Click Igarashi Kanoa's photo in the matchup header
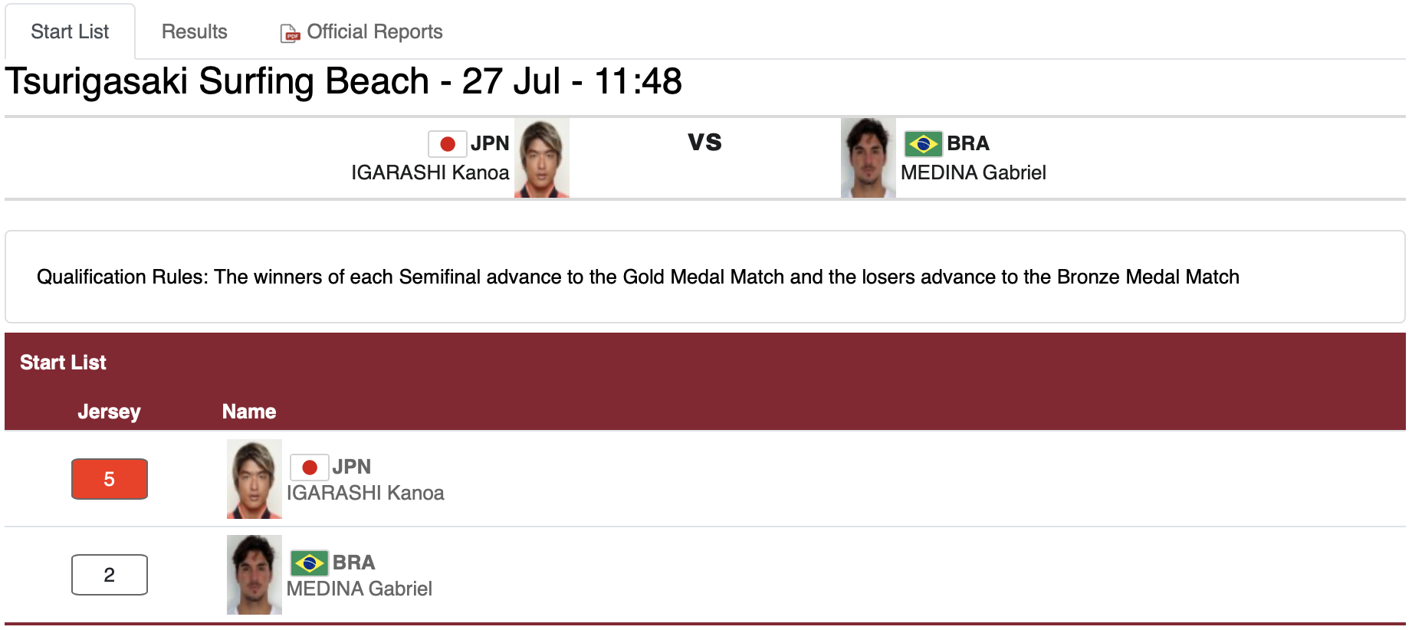The height and width of the screenshot is (630, 1412). 541,158
